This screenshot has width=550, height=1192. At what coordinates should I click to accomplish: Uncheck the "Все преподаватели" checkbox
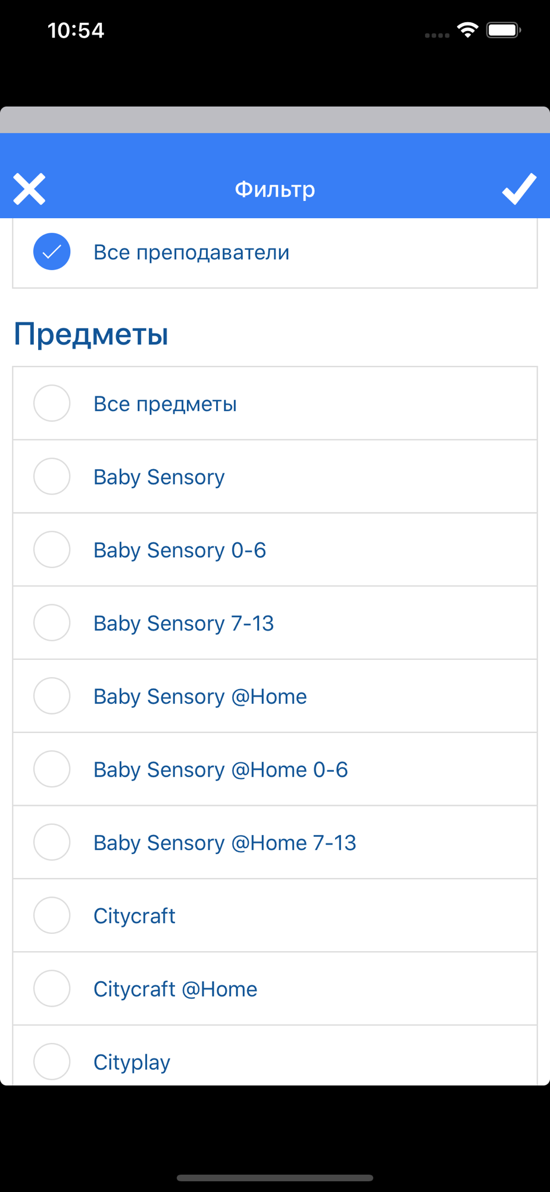click(x=52, y=252)
